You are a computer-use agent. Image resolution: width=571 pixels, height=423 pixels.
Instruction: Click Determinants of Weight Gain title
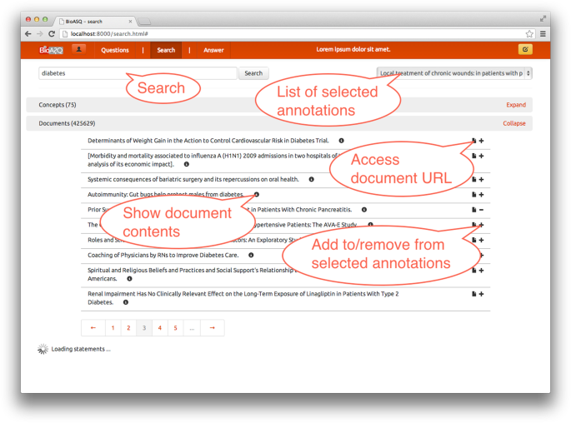point(208,141)
